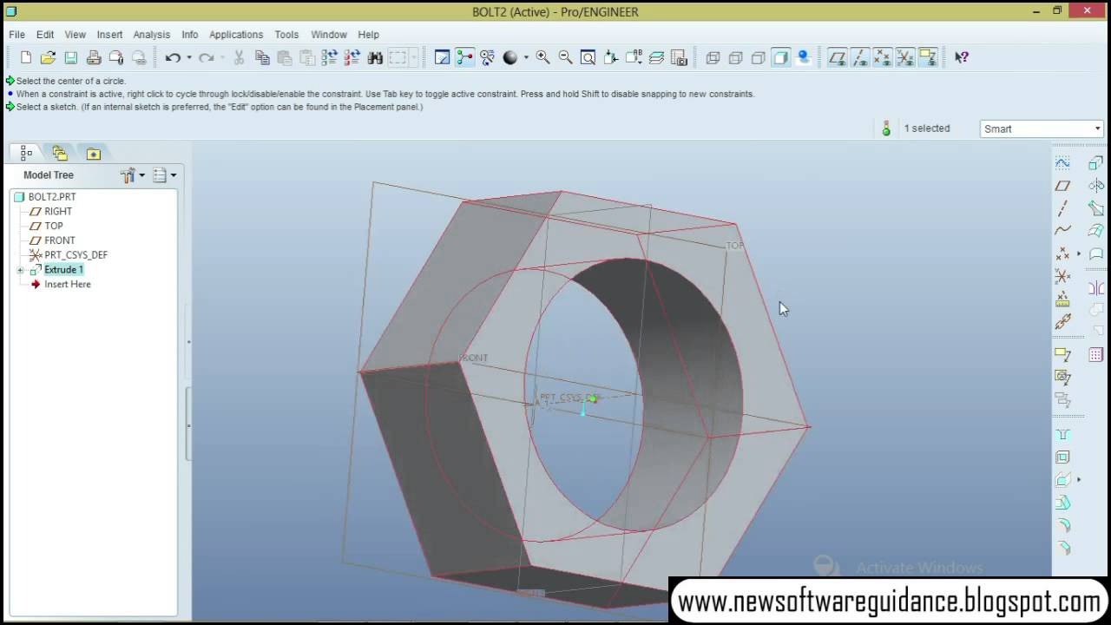Screen dimensions: 1111x625
Task: Switch to Shading display style
Action: 781,57
